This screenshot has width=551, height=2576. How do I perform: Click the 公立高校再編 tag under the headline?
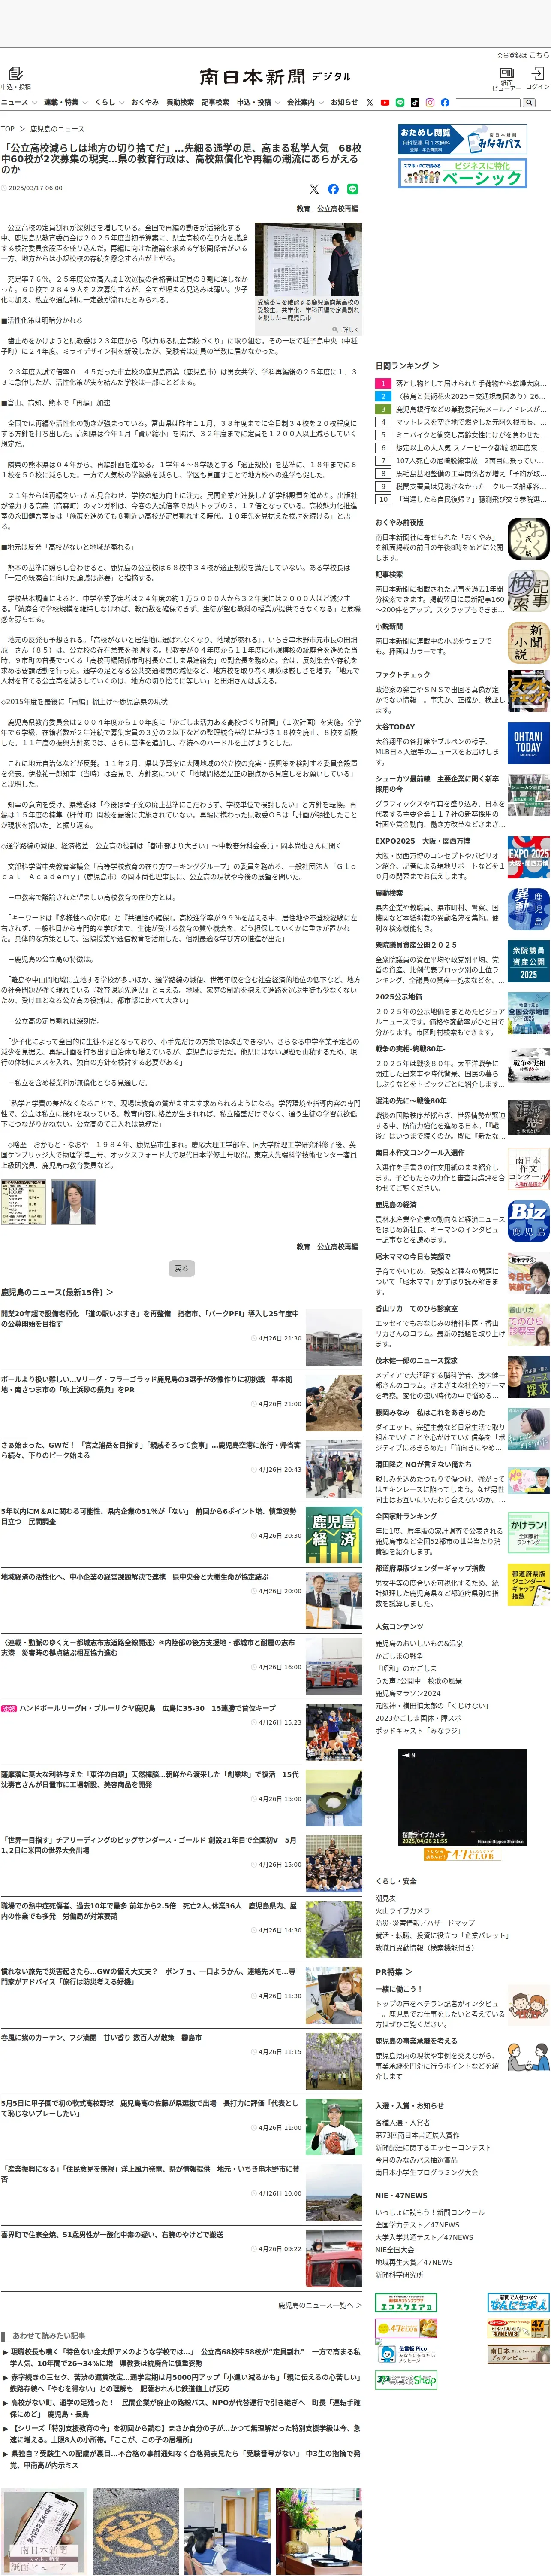[337, 209]
